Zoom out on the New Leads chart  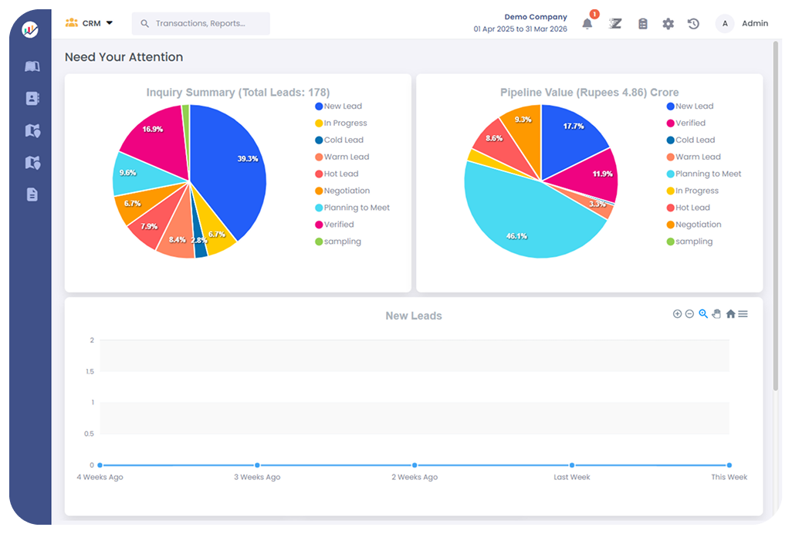(x=690, y=314)
